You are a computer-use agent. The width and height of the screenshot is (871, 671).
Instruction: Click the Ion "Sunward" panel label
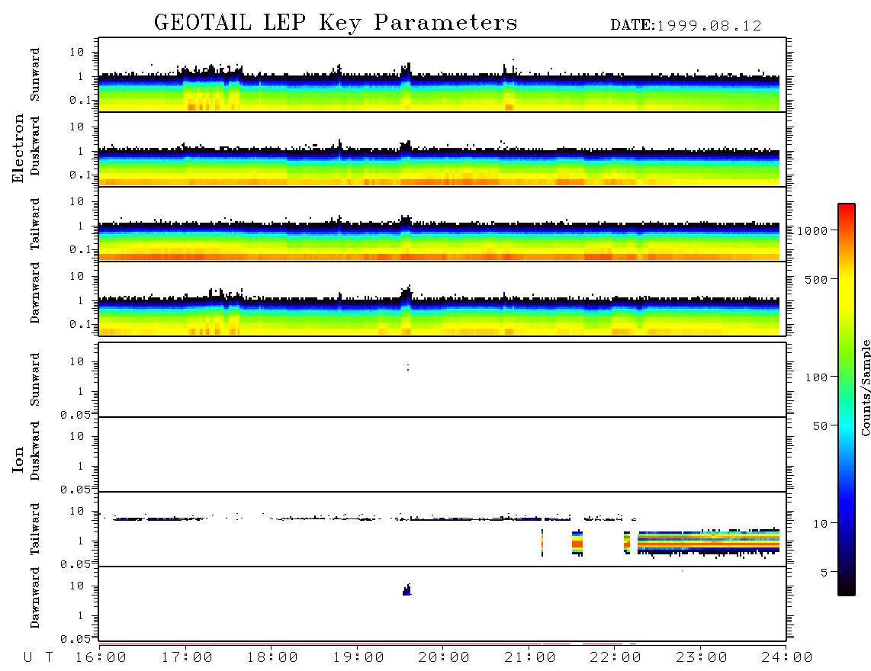pyautogui.click(x=35, y=380)
